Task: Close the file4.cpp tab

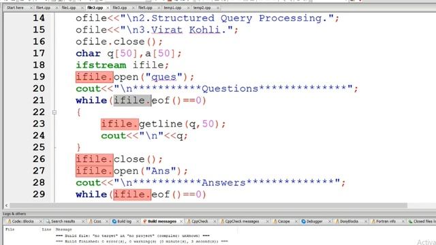Action: pyautogui.click(x=57, y=7)
